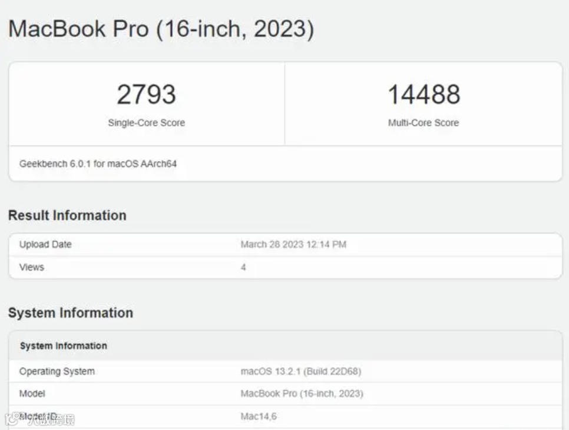This screenshot has height=430, width=569.
Task: Select the multi-core score 14488
Action: 424,95
